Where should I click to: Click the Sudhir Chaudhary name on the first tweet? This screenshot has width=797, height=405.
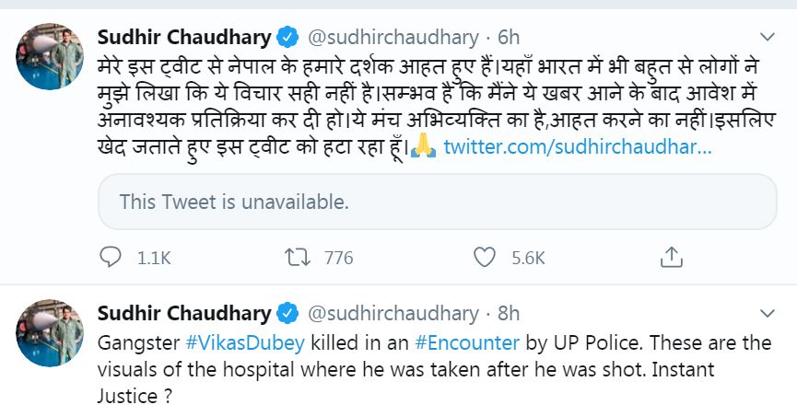tap(184, 38)
